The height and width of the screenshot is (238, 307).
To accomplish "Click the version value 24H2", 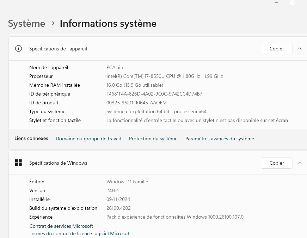I will point(112,190).
